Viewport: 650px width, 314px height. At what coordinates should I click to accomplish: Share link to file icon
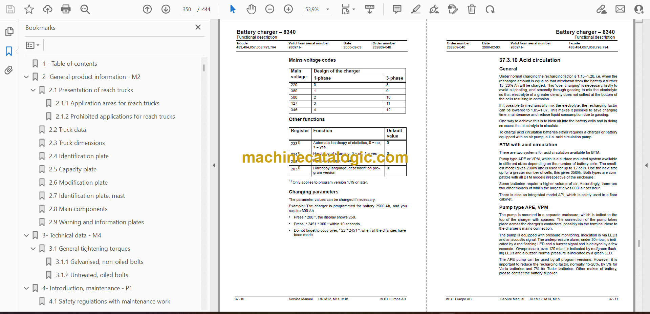(602, 9)
